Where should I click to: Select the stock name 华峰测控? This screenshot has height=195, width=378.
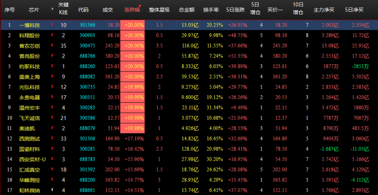click(x=30, y=180)
